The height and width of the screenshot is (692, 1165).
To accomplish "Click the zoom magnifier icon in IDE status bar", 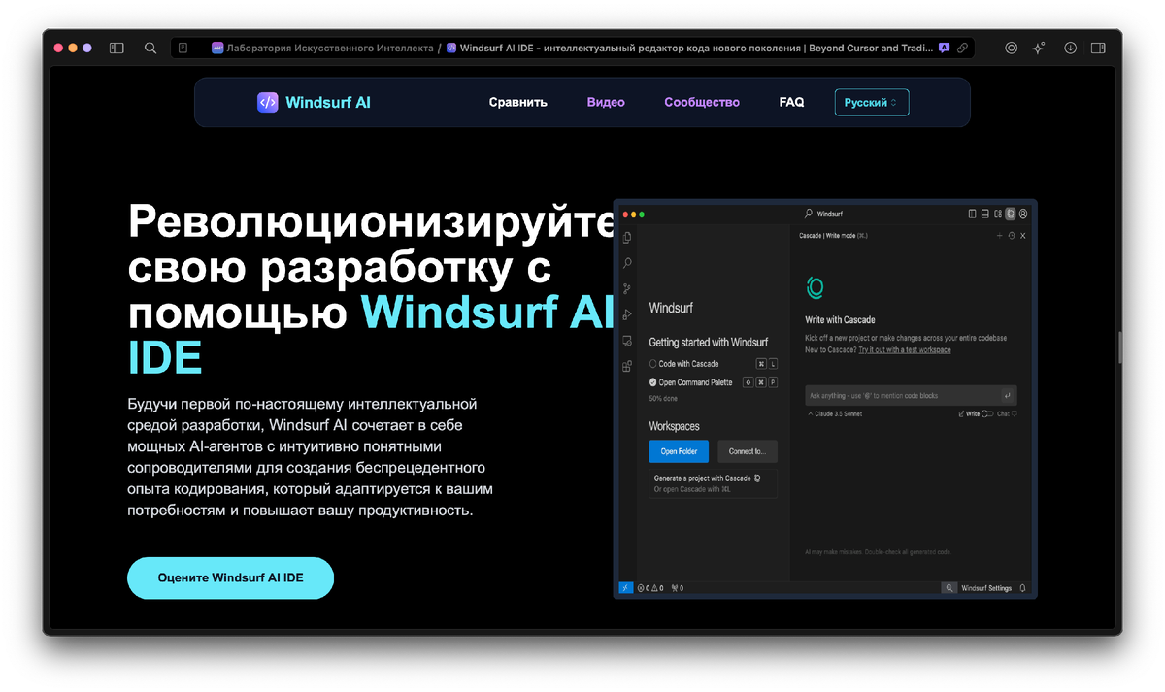I will pos(949,588).
